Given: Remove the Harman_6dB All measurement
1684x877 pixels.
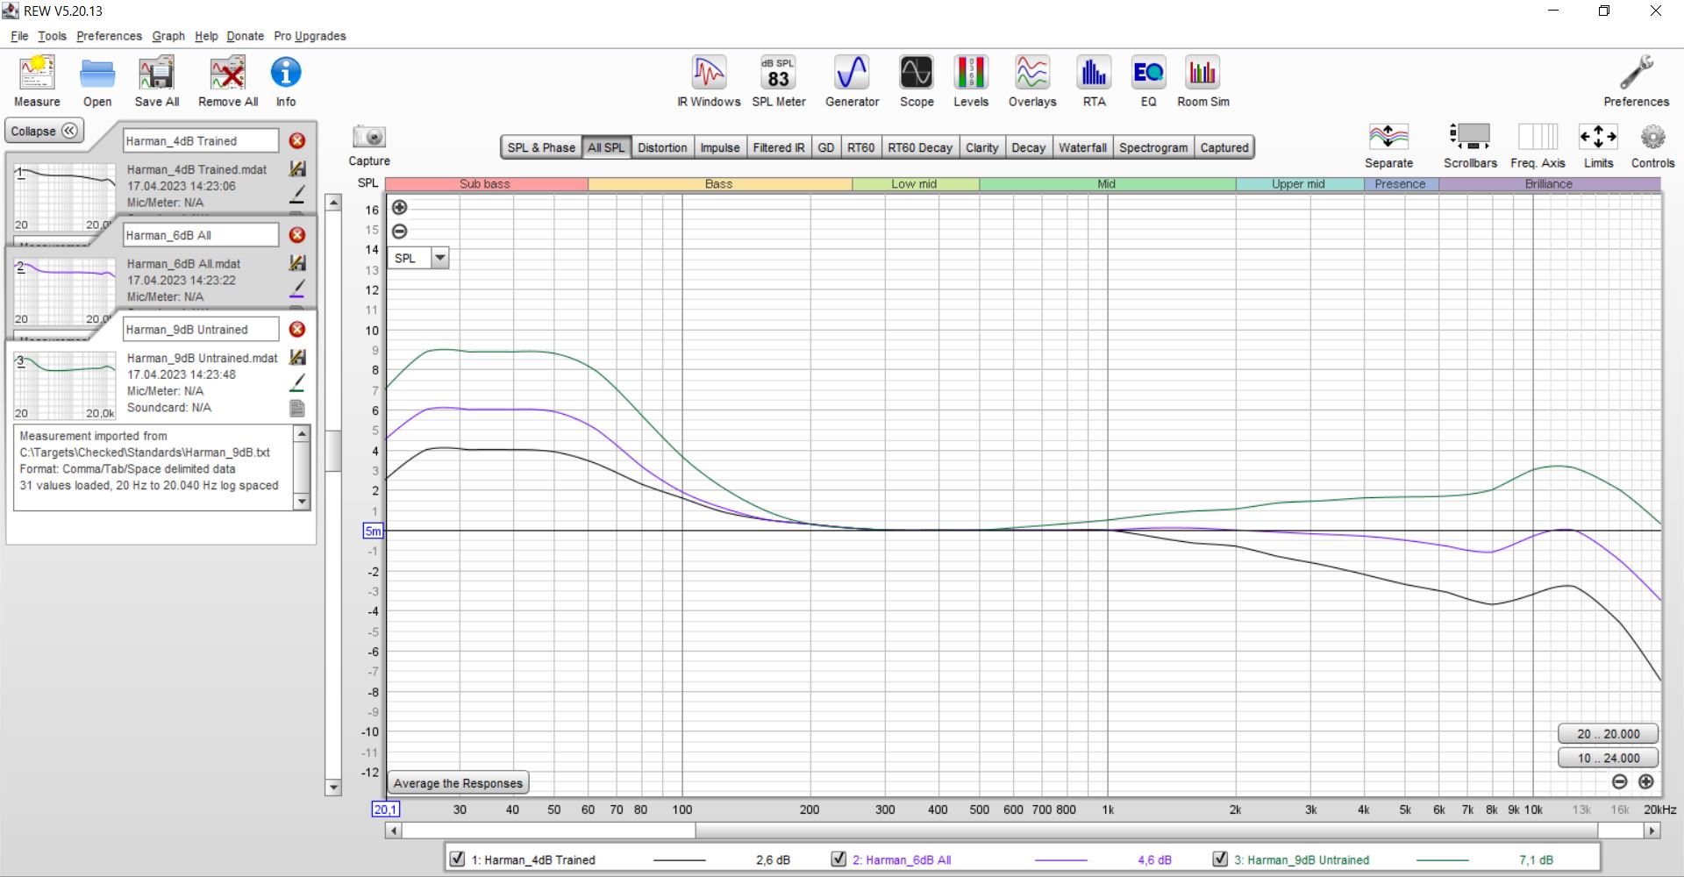Looking at the screenshot, I should tap(297, 235).
